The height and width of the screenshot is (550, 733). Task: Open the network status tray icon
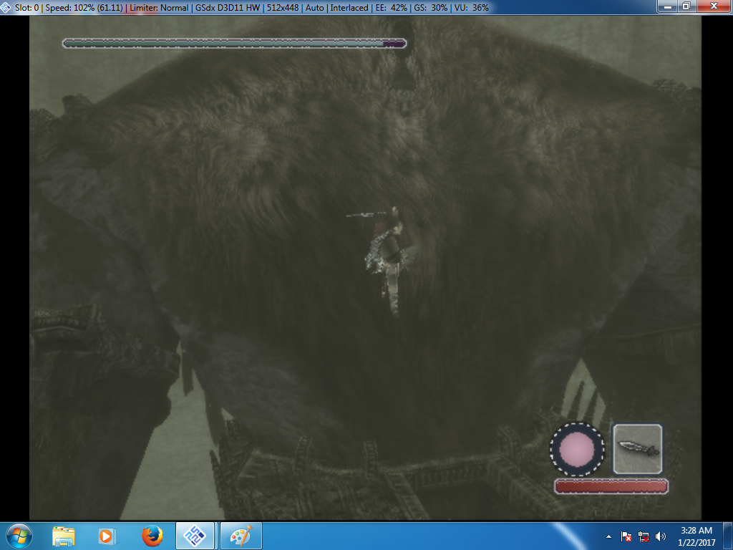pos(644,536)
